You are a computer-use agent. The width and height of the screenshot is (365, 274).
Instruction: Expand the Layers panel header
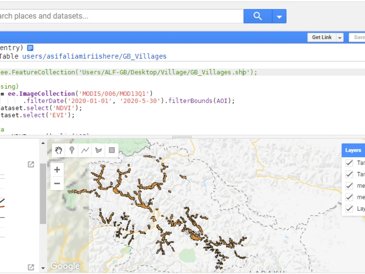coord(353,150)
